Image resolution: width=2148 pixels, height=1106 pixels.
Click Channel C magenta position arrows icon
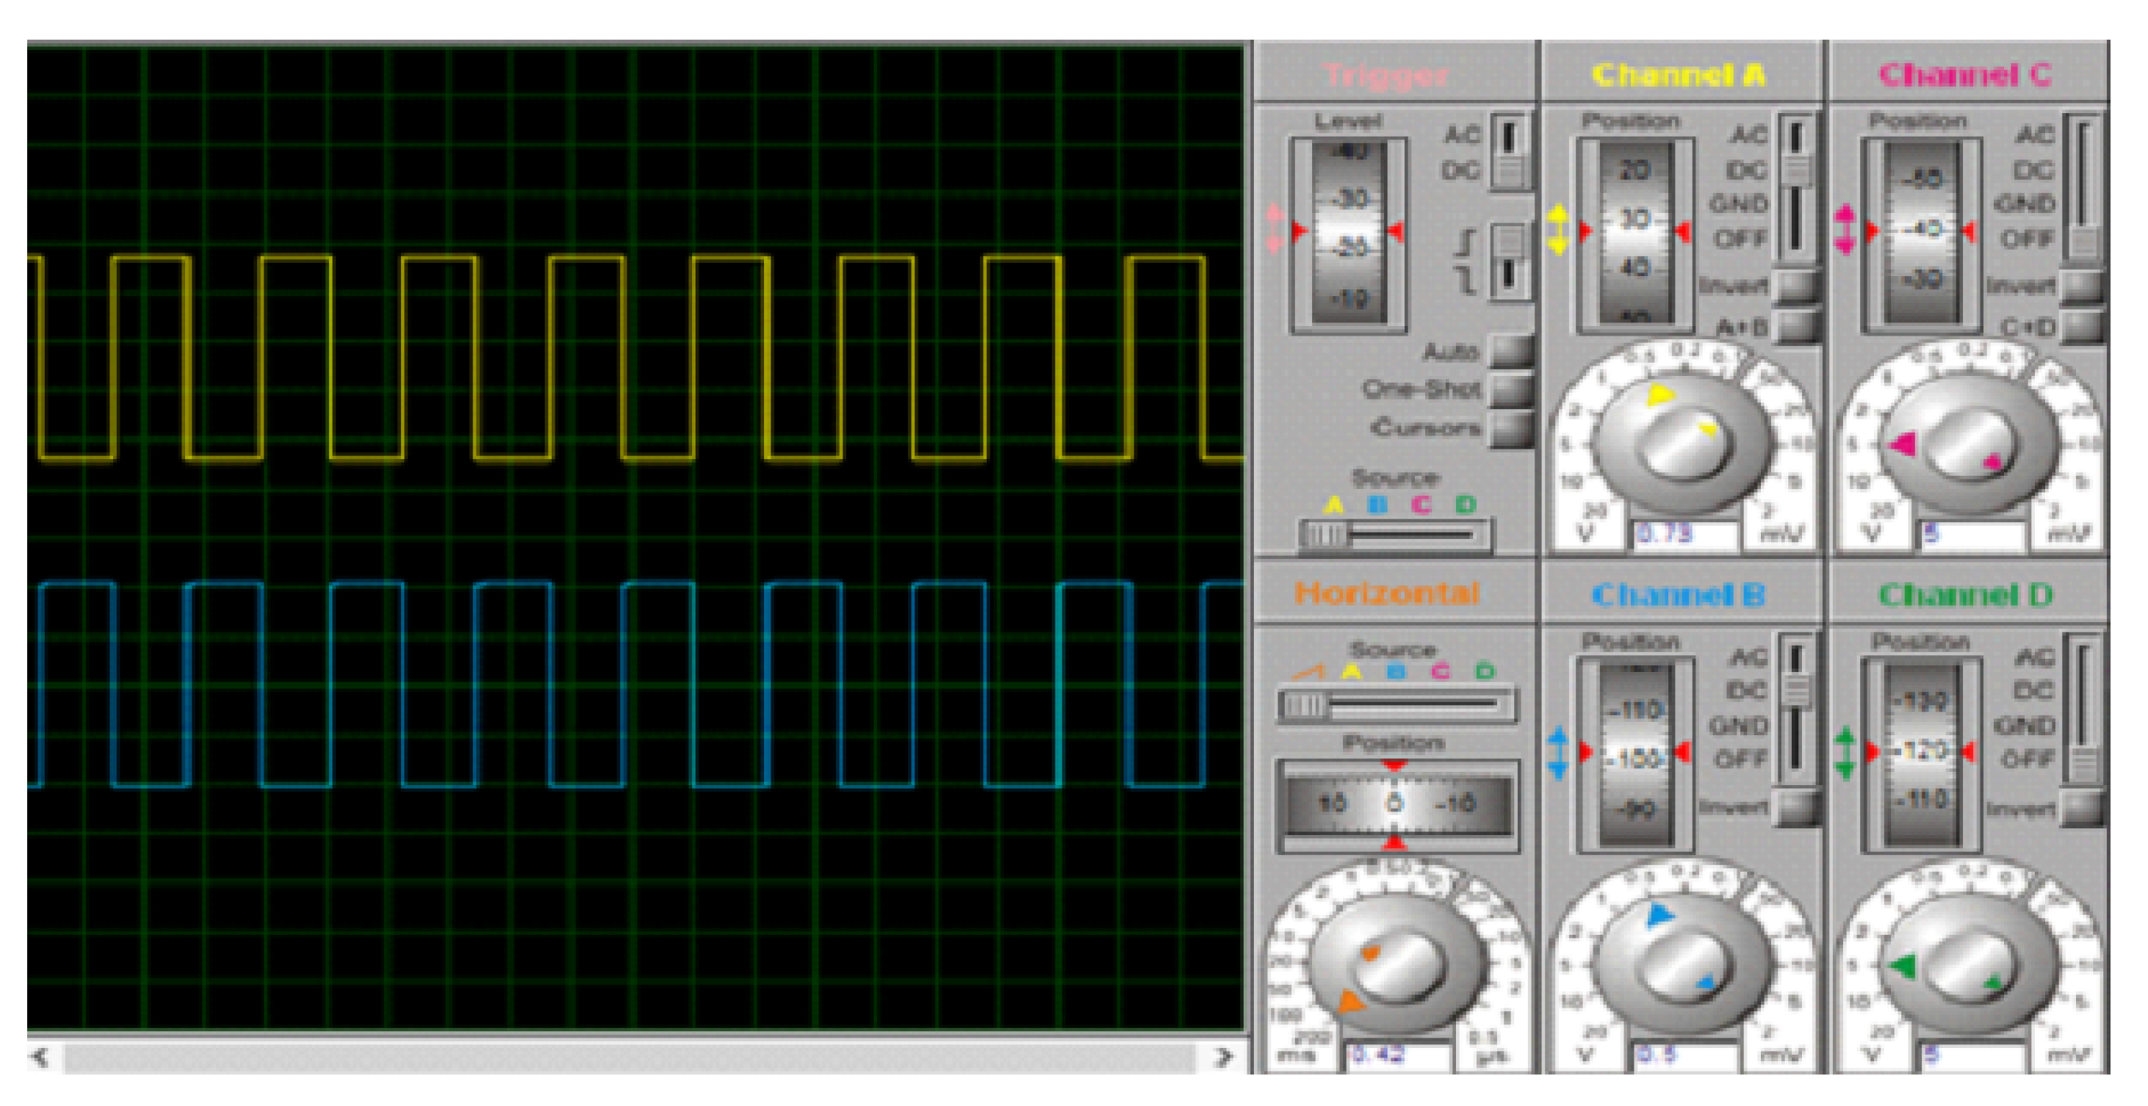tap(1844, 230)
